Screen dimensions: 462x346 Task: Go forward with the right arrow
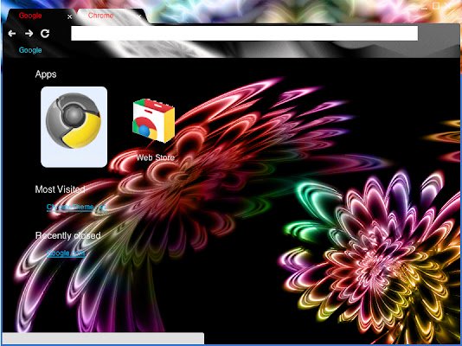tap(29, 34)
